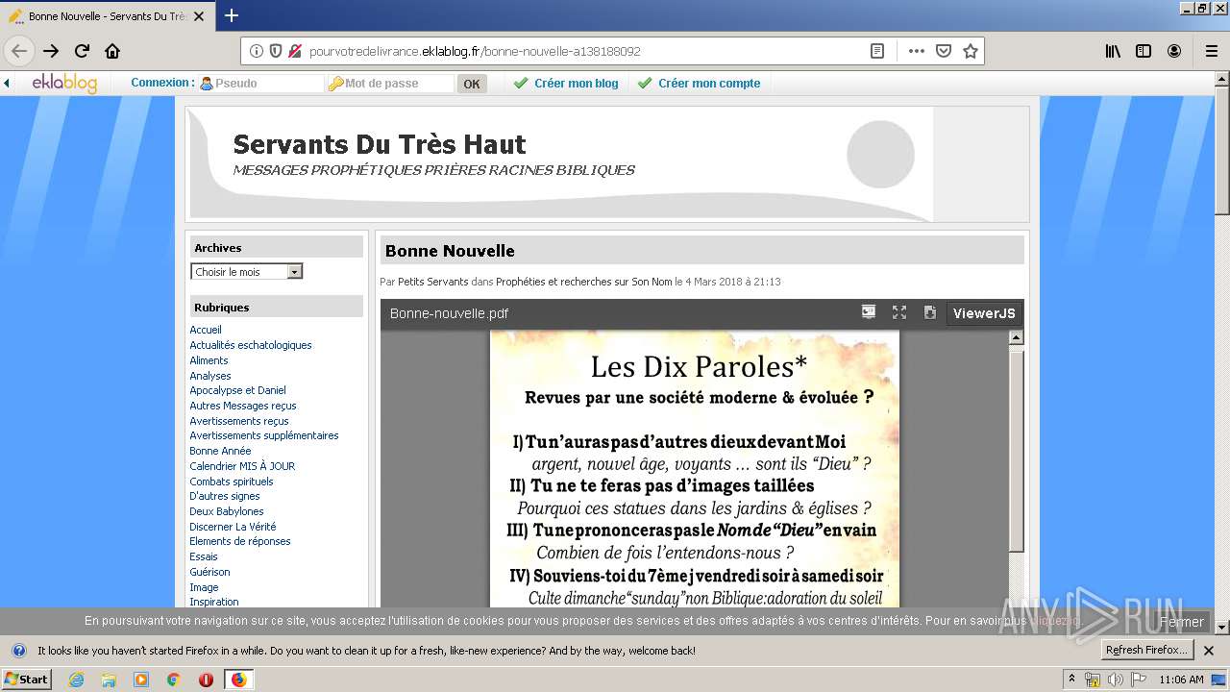Open Accueil rubrique link
The height and width of the screenshot is (692, 1230).
[206, 330]
